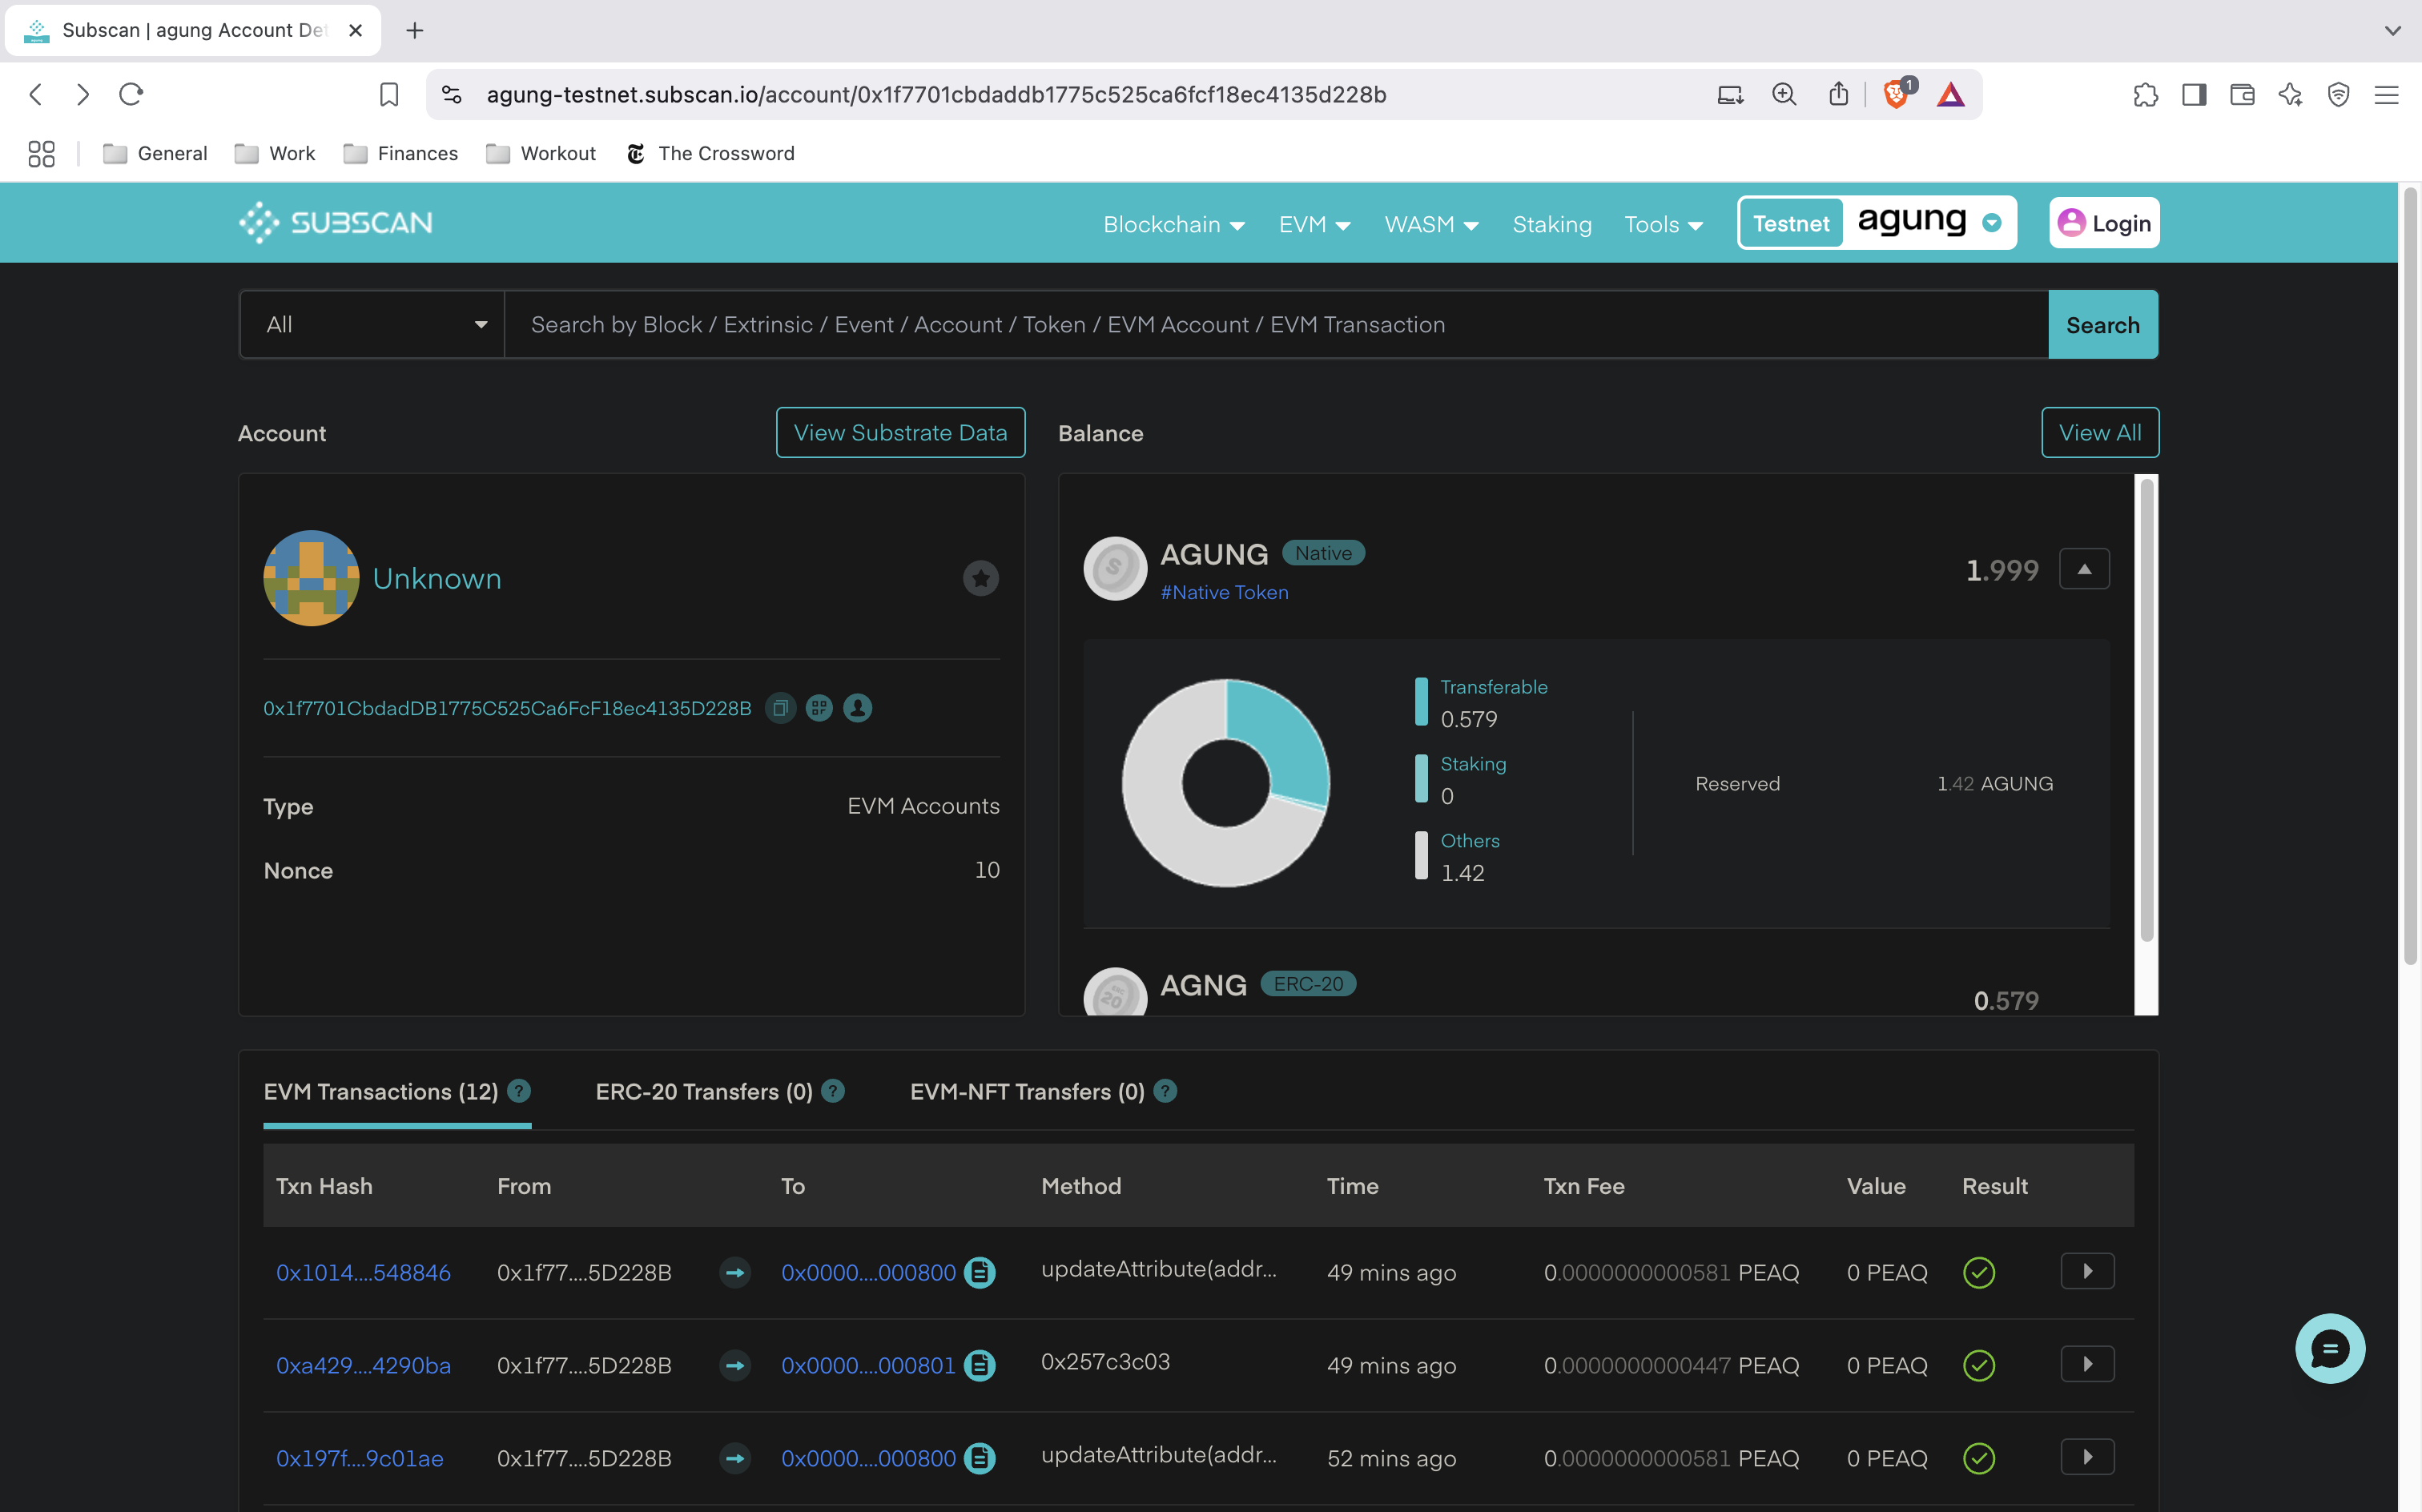Expand details of transaction 0x1014....548846
Screen dimensions: 2422x1512
[2087, 1271]
